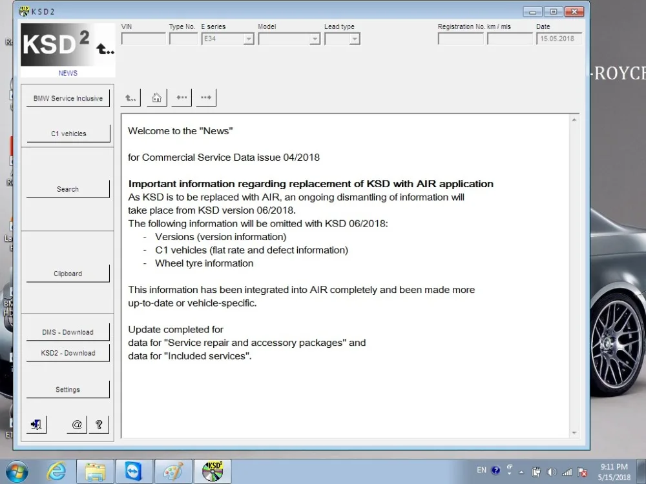Click the KSD2 title bar app icon
Screen dimensions: 646x484
25,11
